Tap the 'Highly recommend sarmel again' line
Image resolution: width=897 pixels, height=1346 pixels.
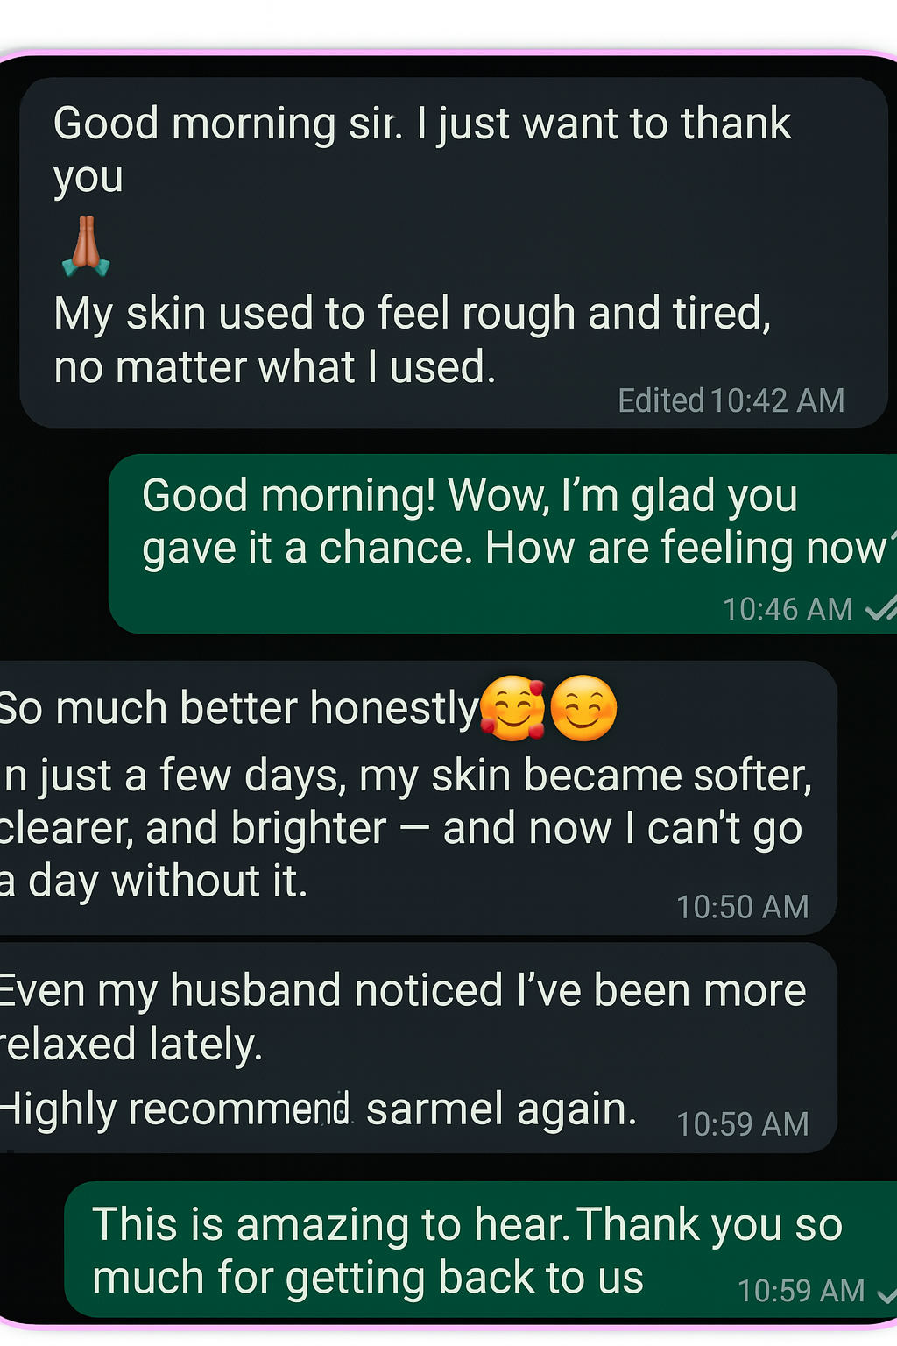point(317,1109)
